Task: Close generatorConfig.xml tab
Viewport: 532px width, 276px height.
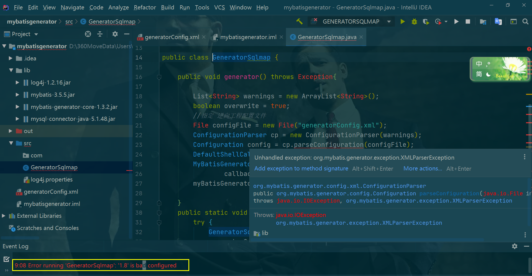Action: 204,37
